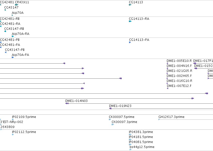Screen dimensions: 213x151
Task: Click the IP02109.5prime arrow glyph
Action: point(13,119)
